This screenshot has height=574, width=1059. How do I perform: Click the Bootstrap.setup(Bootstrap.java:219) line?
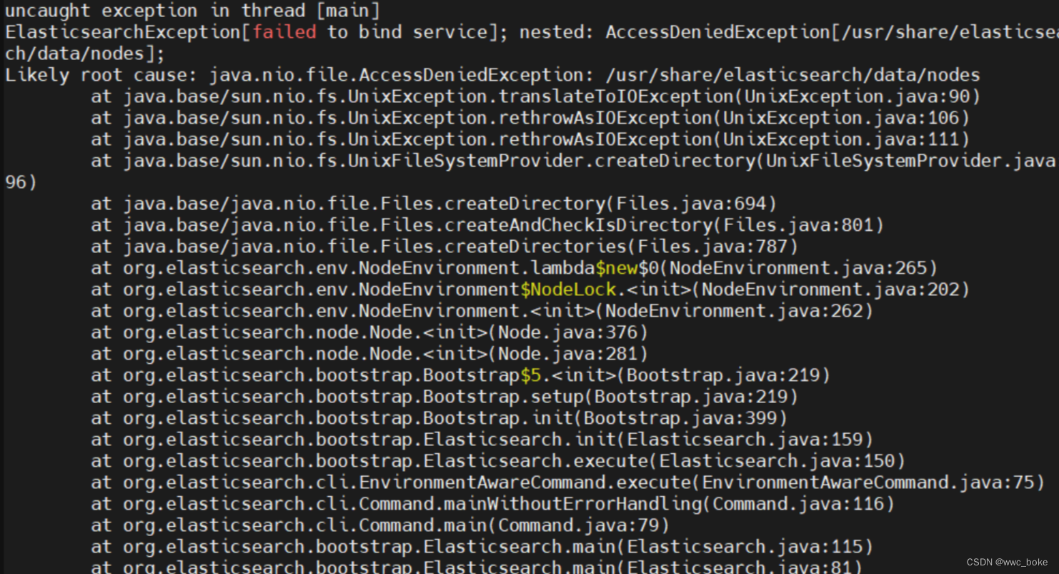point(444,397)
